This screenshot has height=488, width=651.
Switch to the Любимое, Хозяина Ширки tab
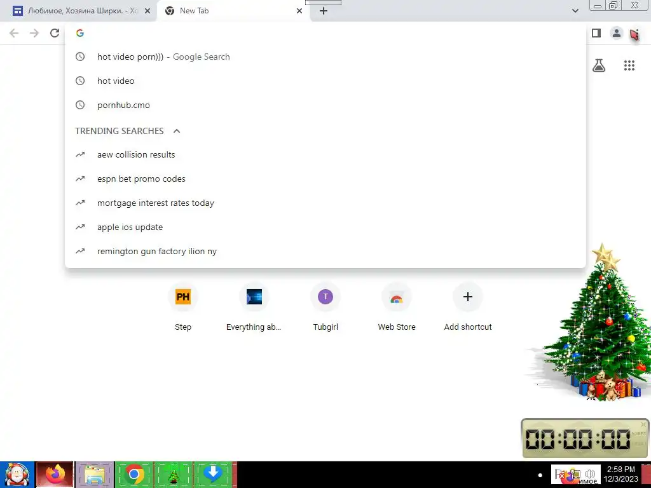coord(78,11)
